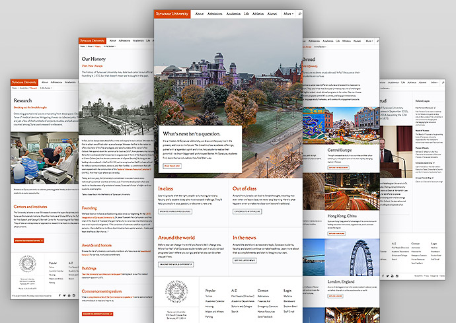This screenshot has width=456, height=323.
Task: Open Alumni menu on center homepage
Action: (x=272, y=14)
